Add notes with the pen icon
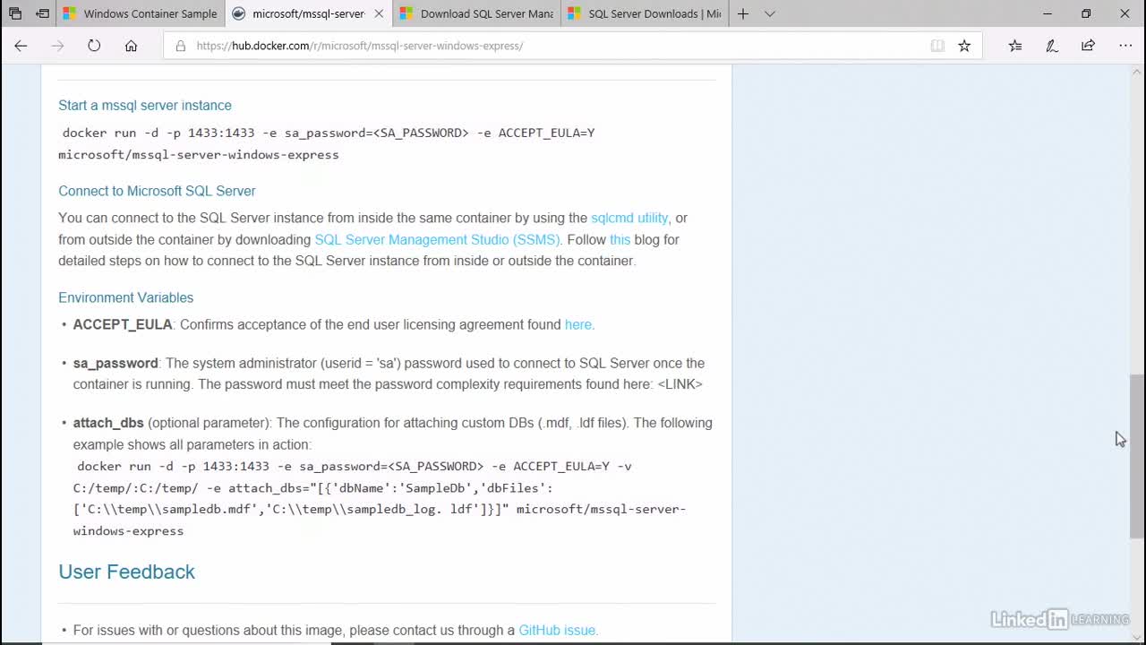Viewport: 1146px width, 645px height. click(x=1052, y=46)
